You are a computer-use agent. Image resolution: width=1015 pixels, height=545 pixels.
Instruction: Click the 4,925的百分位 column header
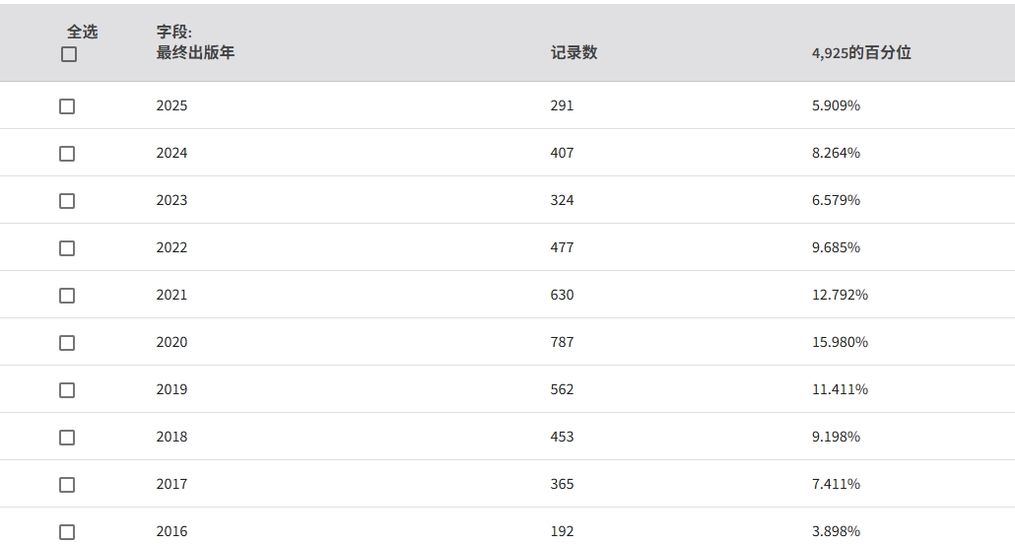tap(860, 53)
